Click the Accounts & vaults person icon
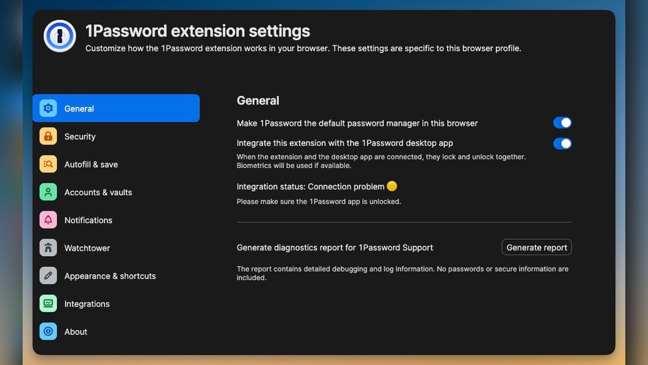The width and height of the screenshot is (648, 365). 49,192
